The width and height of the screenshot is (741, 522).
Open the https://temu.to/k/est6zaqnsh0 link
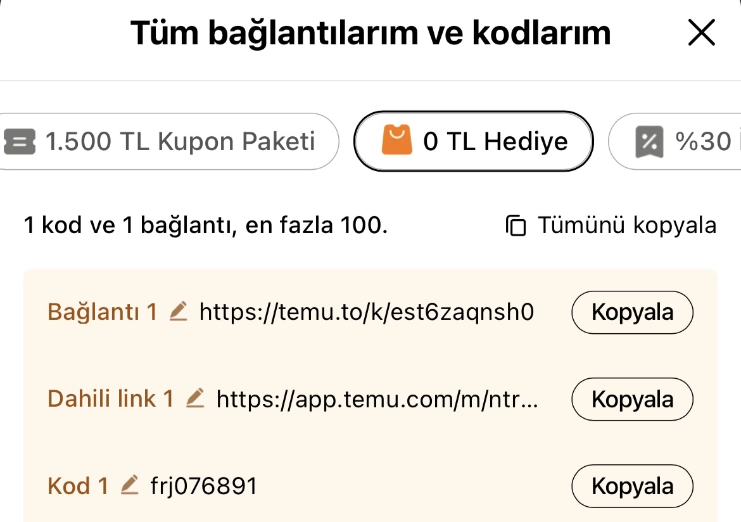[x=367, y=312]
